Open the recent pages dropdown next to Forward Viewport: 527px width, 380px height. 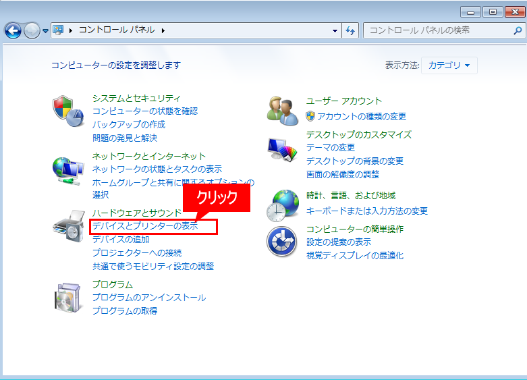point(46,31)
